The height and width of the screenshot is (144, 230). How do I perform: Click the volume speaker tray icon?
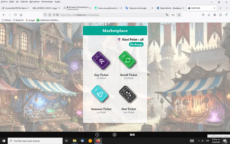point(203,141)
